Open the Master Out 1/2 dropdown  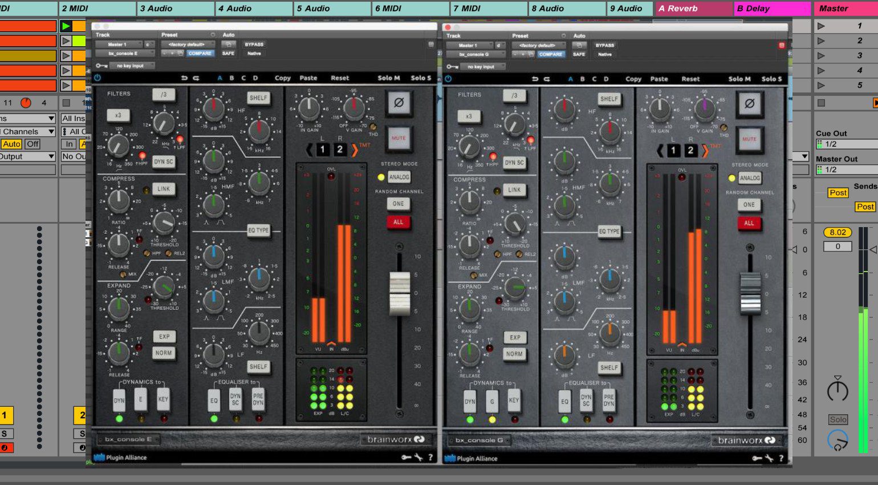(x=847, y=169)
